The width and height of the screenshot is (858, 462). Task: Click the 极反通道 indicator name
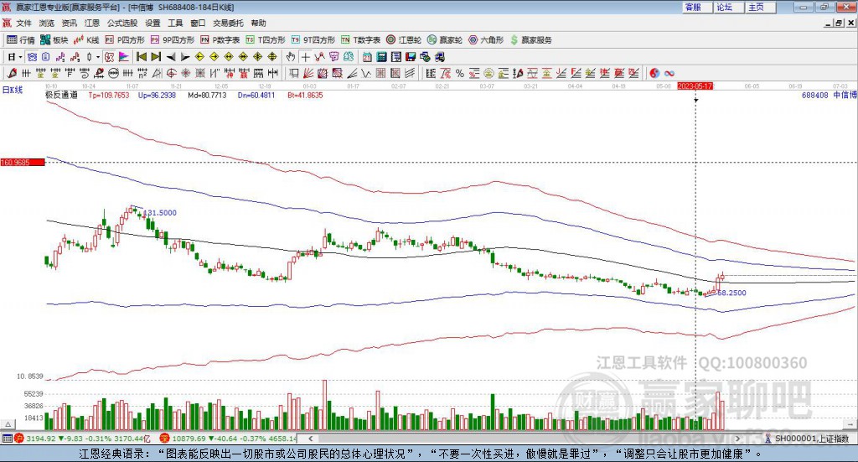61,96
